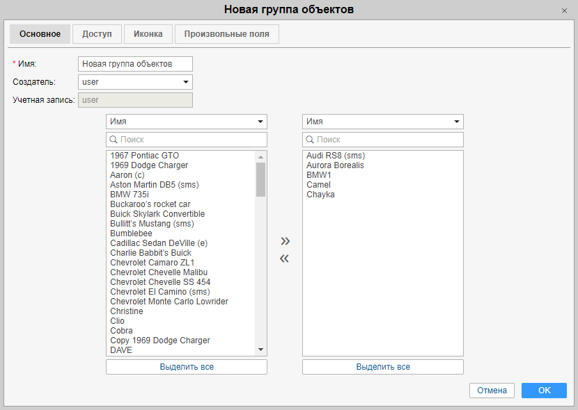The width and height of the screenshot is (578, 410).
Task: Click the add-to-group double right arrow
Action: [x=285, y=241]
